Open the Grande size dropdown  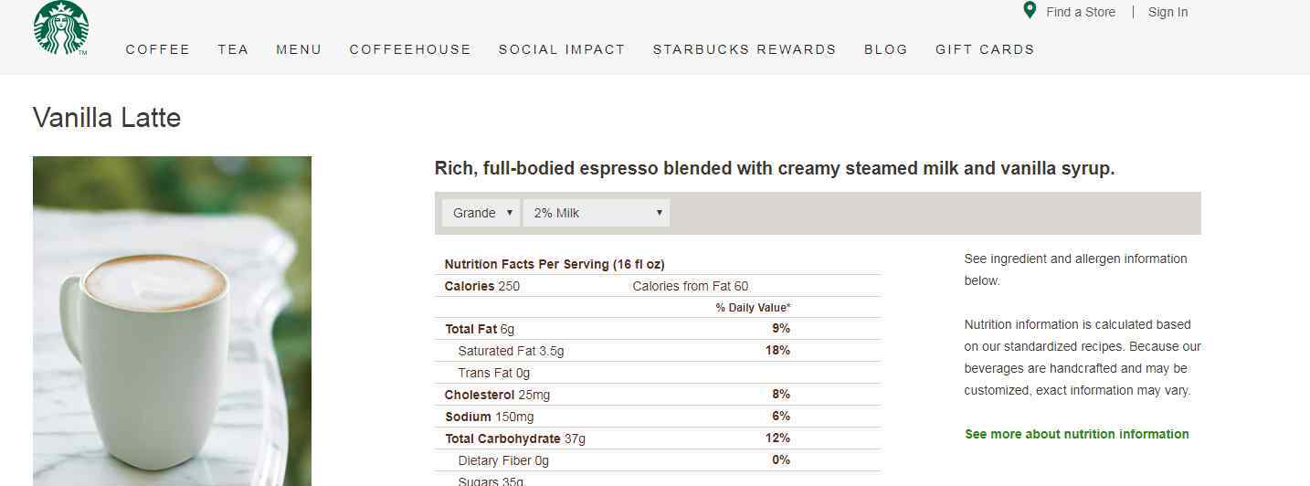tap(481, 213)
